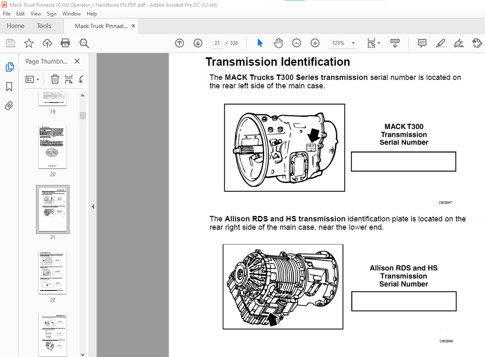
Task: Rotate page using the curved arrow icon
Action: click(81, 79)
